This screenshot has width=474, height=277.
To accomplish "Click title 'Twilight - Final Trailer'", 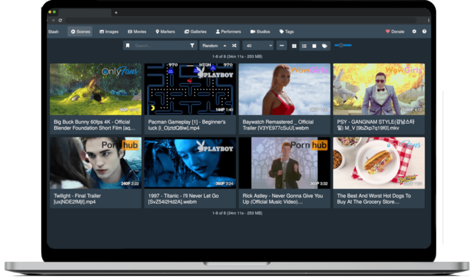I will pos(77,199).
